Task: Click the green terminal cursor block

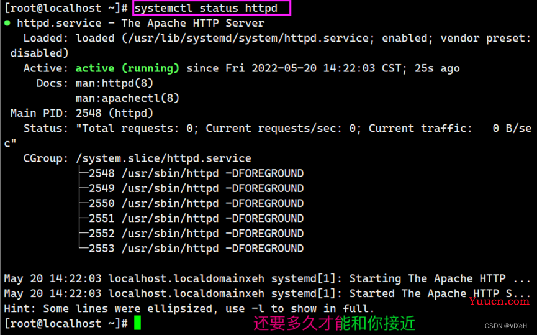Action: (137, 323)
